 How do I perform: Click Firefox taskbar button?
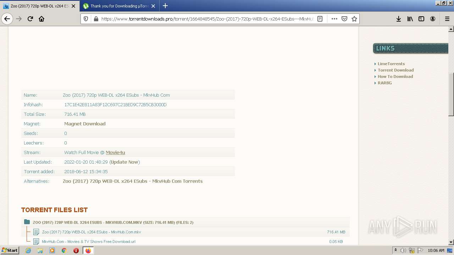(x=88, y=250)
